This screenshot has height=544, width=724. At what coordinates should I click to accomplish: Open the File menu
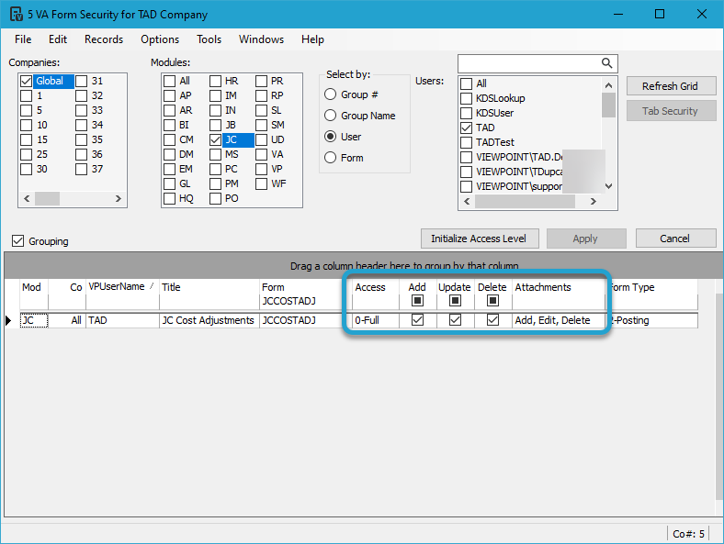click(23, 39)
